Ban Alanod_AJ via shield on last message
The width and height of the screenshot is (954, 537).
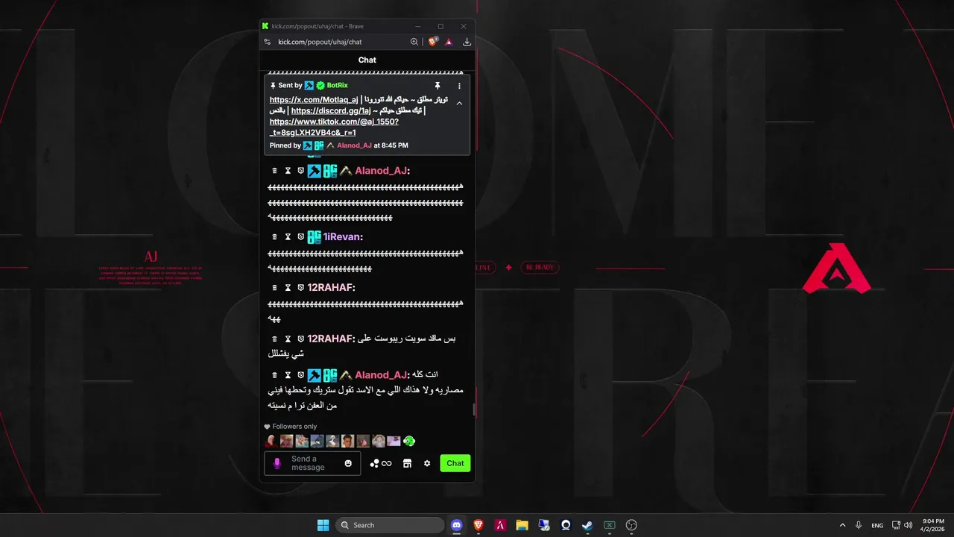301,374
